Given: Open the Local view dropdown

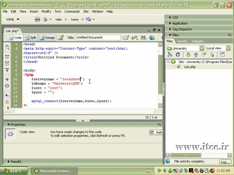Looking at the screenshot, I should click(228, 48).
